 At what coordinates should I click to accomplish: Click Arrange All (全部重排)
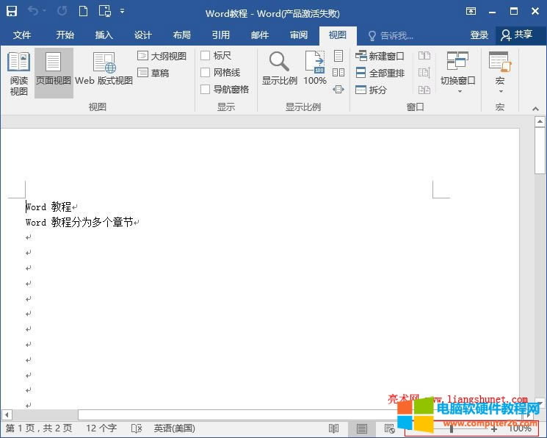coord(380,73)
